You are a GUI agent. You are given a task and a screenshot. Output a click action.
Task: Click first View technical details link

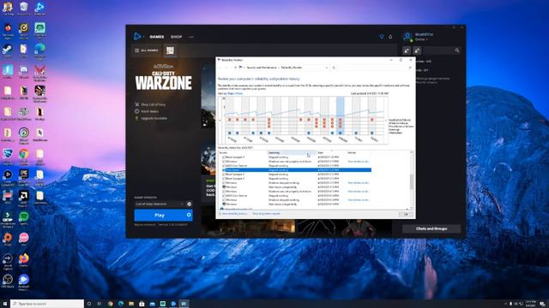(x=359, y=162)
